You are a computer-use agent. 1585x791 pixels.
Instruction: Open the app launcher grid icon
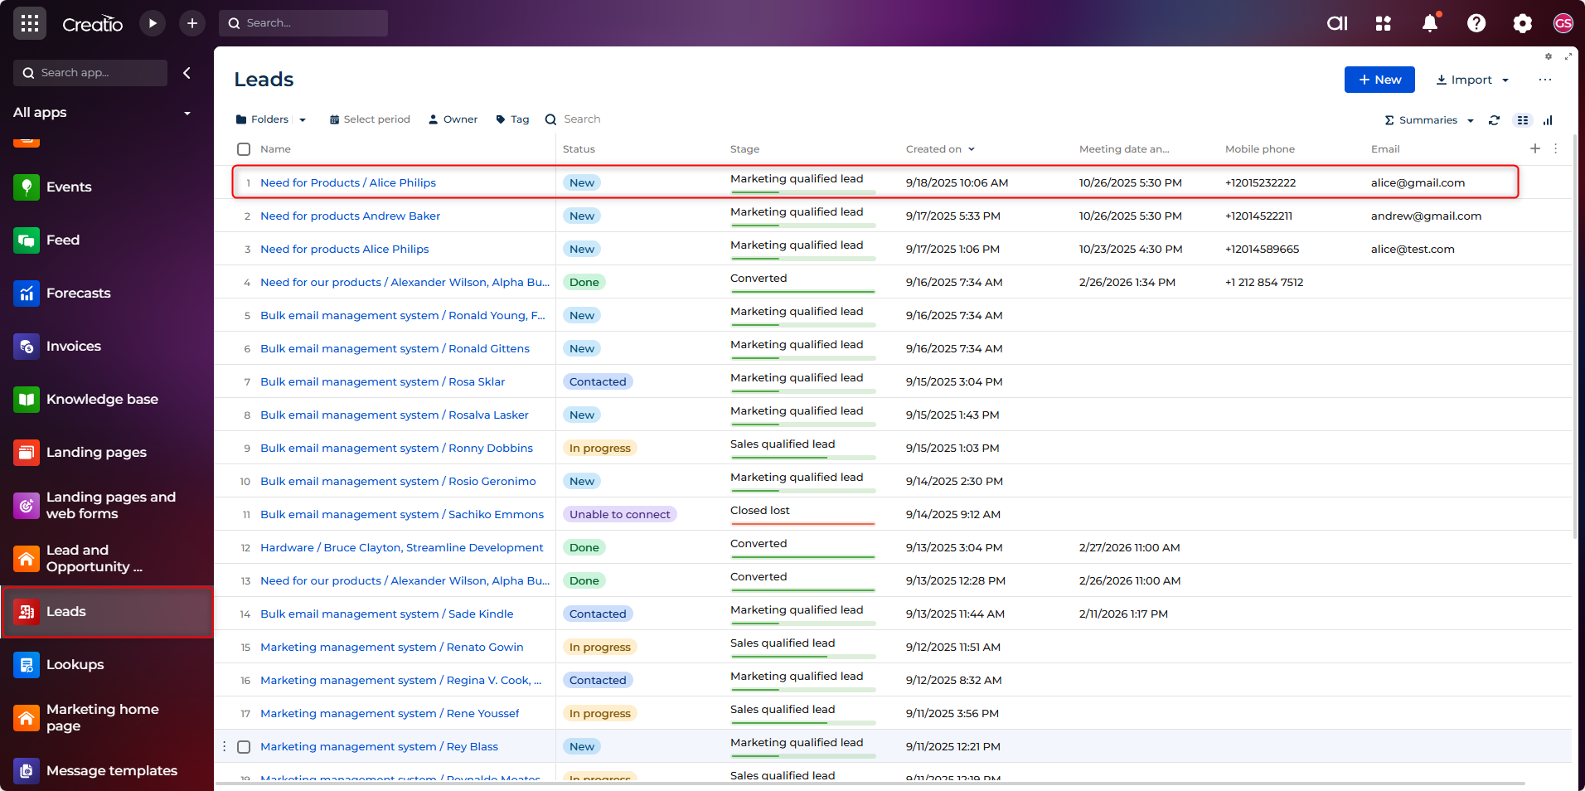(30, 23)
